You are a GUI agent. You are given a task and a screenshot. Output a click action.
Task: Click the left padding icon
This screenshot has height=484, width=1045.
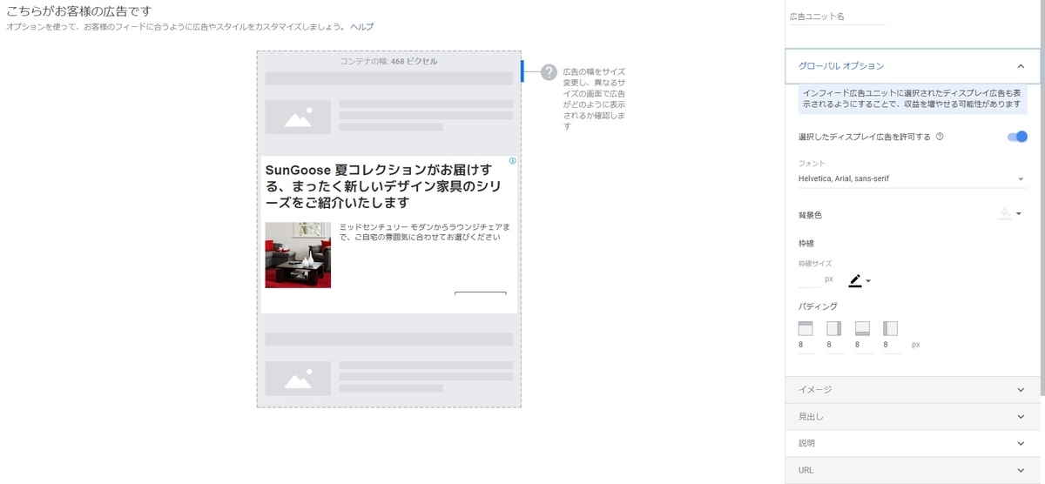point(890,328)
